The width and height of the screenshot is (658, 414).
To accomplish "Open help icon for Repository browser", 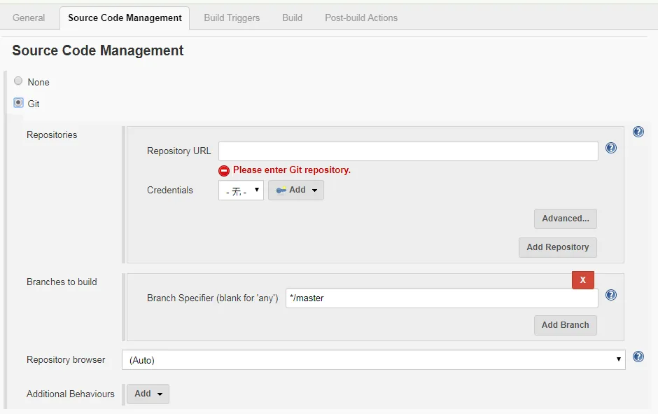I will coord(638,357).
